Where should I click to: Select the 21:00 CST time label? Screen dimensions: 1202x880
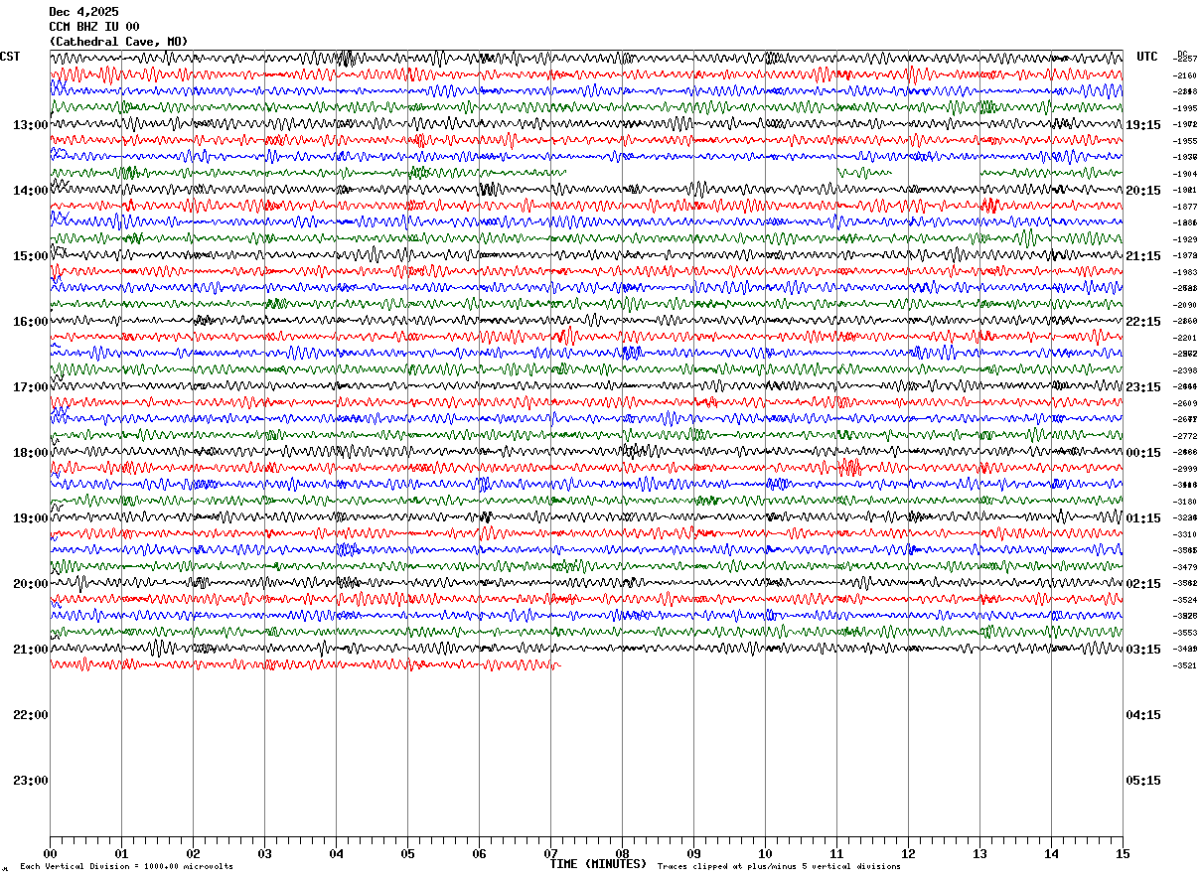(x=31, y=650)
